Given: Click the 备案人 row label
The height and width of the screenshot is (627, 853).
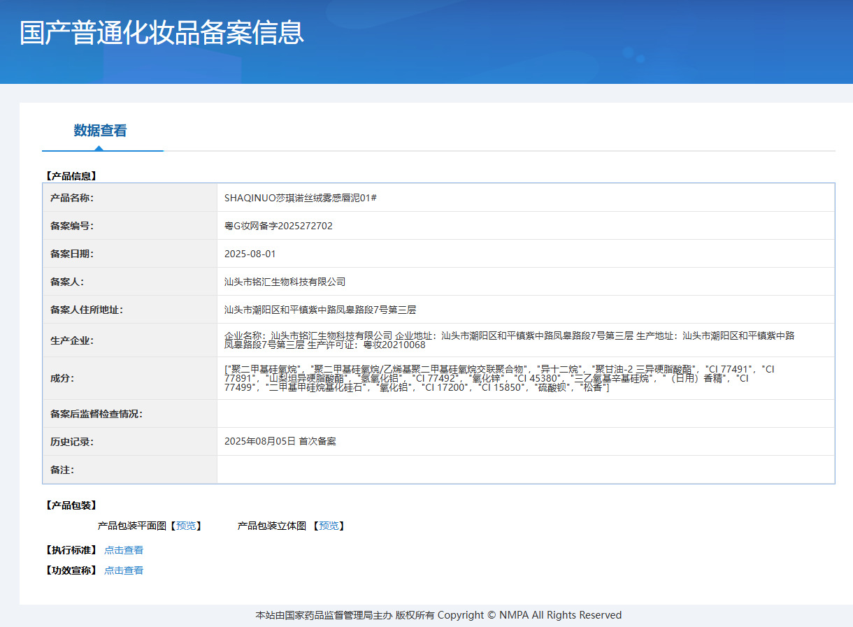Looking at the screenshot, I should tap(67, 282).
